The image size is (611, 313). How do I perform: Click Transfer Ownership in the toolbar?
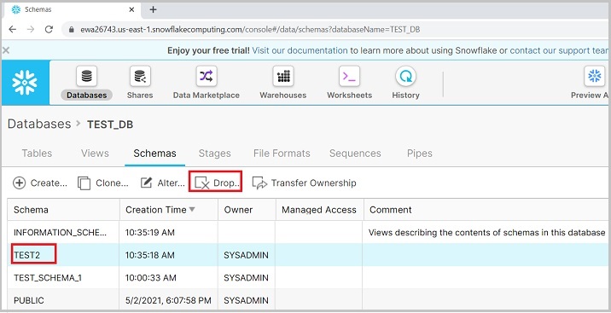coord(305,183)
